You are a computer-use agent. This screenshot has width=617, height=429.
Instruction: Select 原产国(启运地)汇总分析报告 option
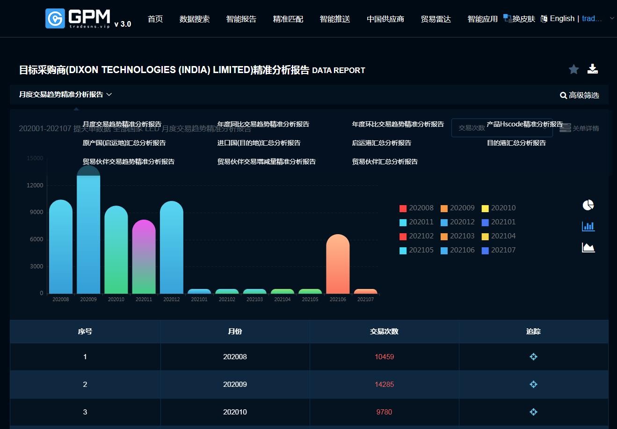tap(124, 143)
